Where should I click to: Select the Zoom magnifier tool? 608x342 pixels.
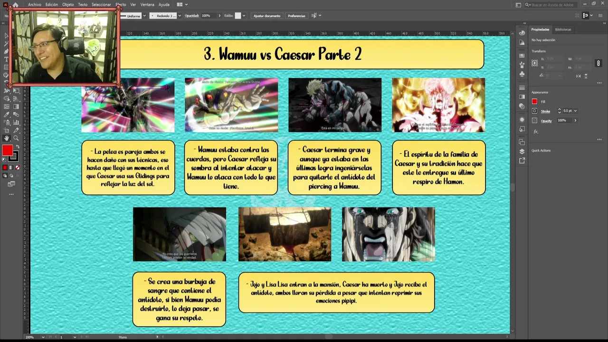16,138
